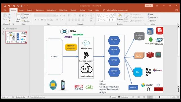Click the Font Color button

(62, 20)
